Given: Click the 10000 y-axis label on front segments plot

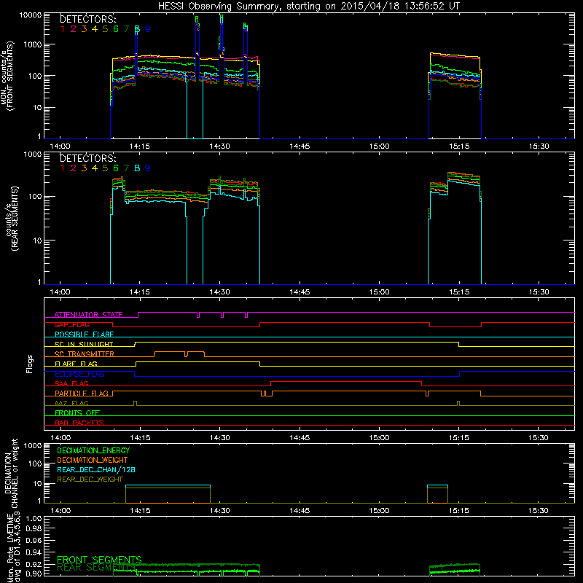Looking at the screenshot, I should point(31,15).
